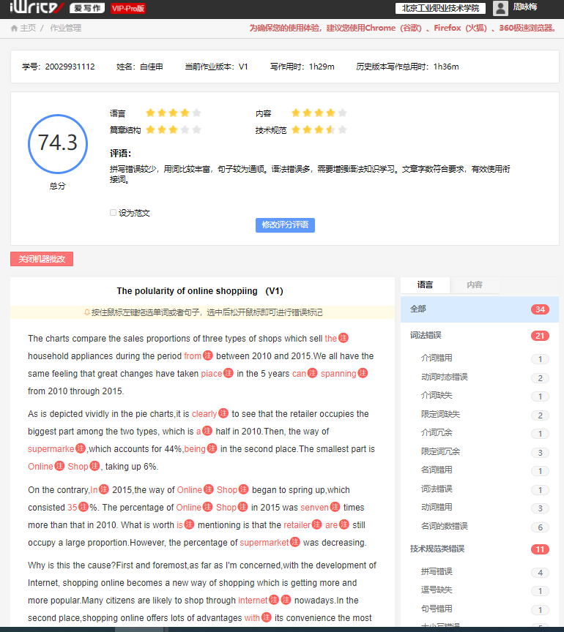
Task: Switch to the 内容 tab
Action: click(x=474, y=285)
